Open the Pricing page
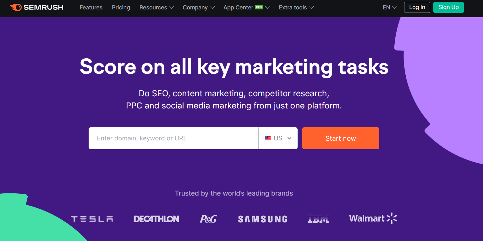The height and width of the screenshot is (241, 483). click(121, 8)
